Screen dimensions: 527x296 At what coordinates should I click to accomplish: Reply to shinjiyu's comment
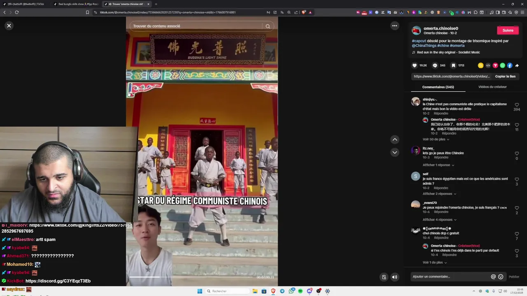pos(441,113)
